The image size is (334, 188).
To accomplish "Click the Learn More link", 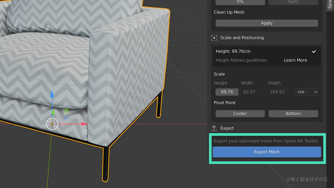I will pyautogui.click(x=295, y=60).
